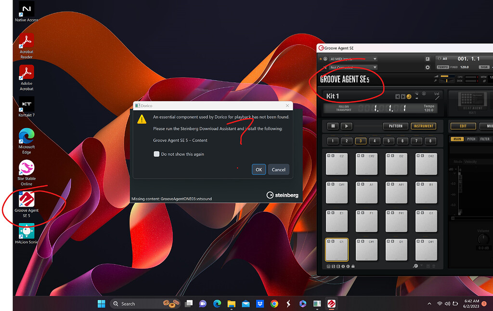
Task: Load the previous kit with left arrow
Action: coord(397,97)
